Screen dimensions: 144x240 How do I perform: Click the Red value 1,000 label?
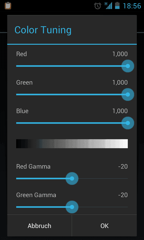click(x=120, y=54)
